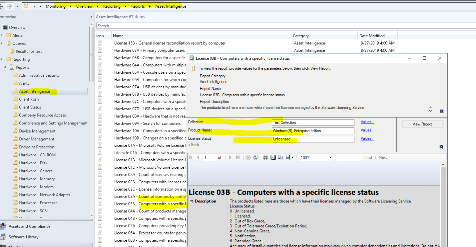Click the Collection input field
476x247 pixels.
click(313, 123)
